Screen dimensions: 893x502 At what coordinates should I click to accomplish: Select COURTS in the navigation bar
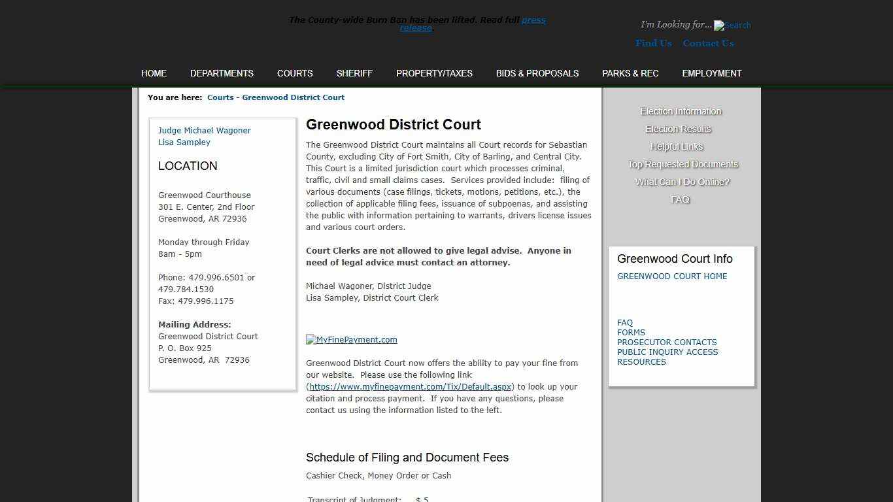click(295, 73)
